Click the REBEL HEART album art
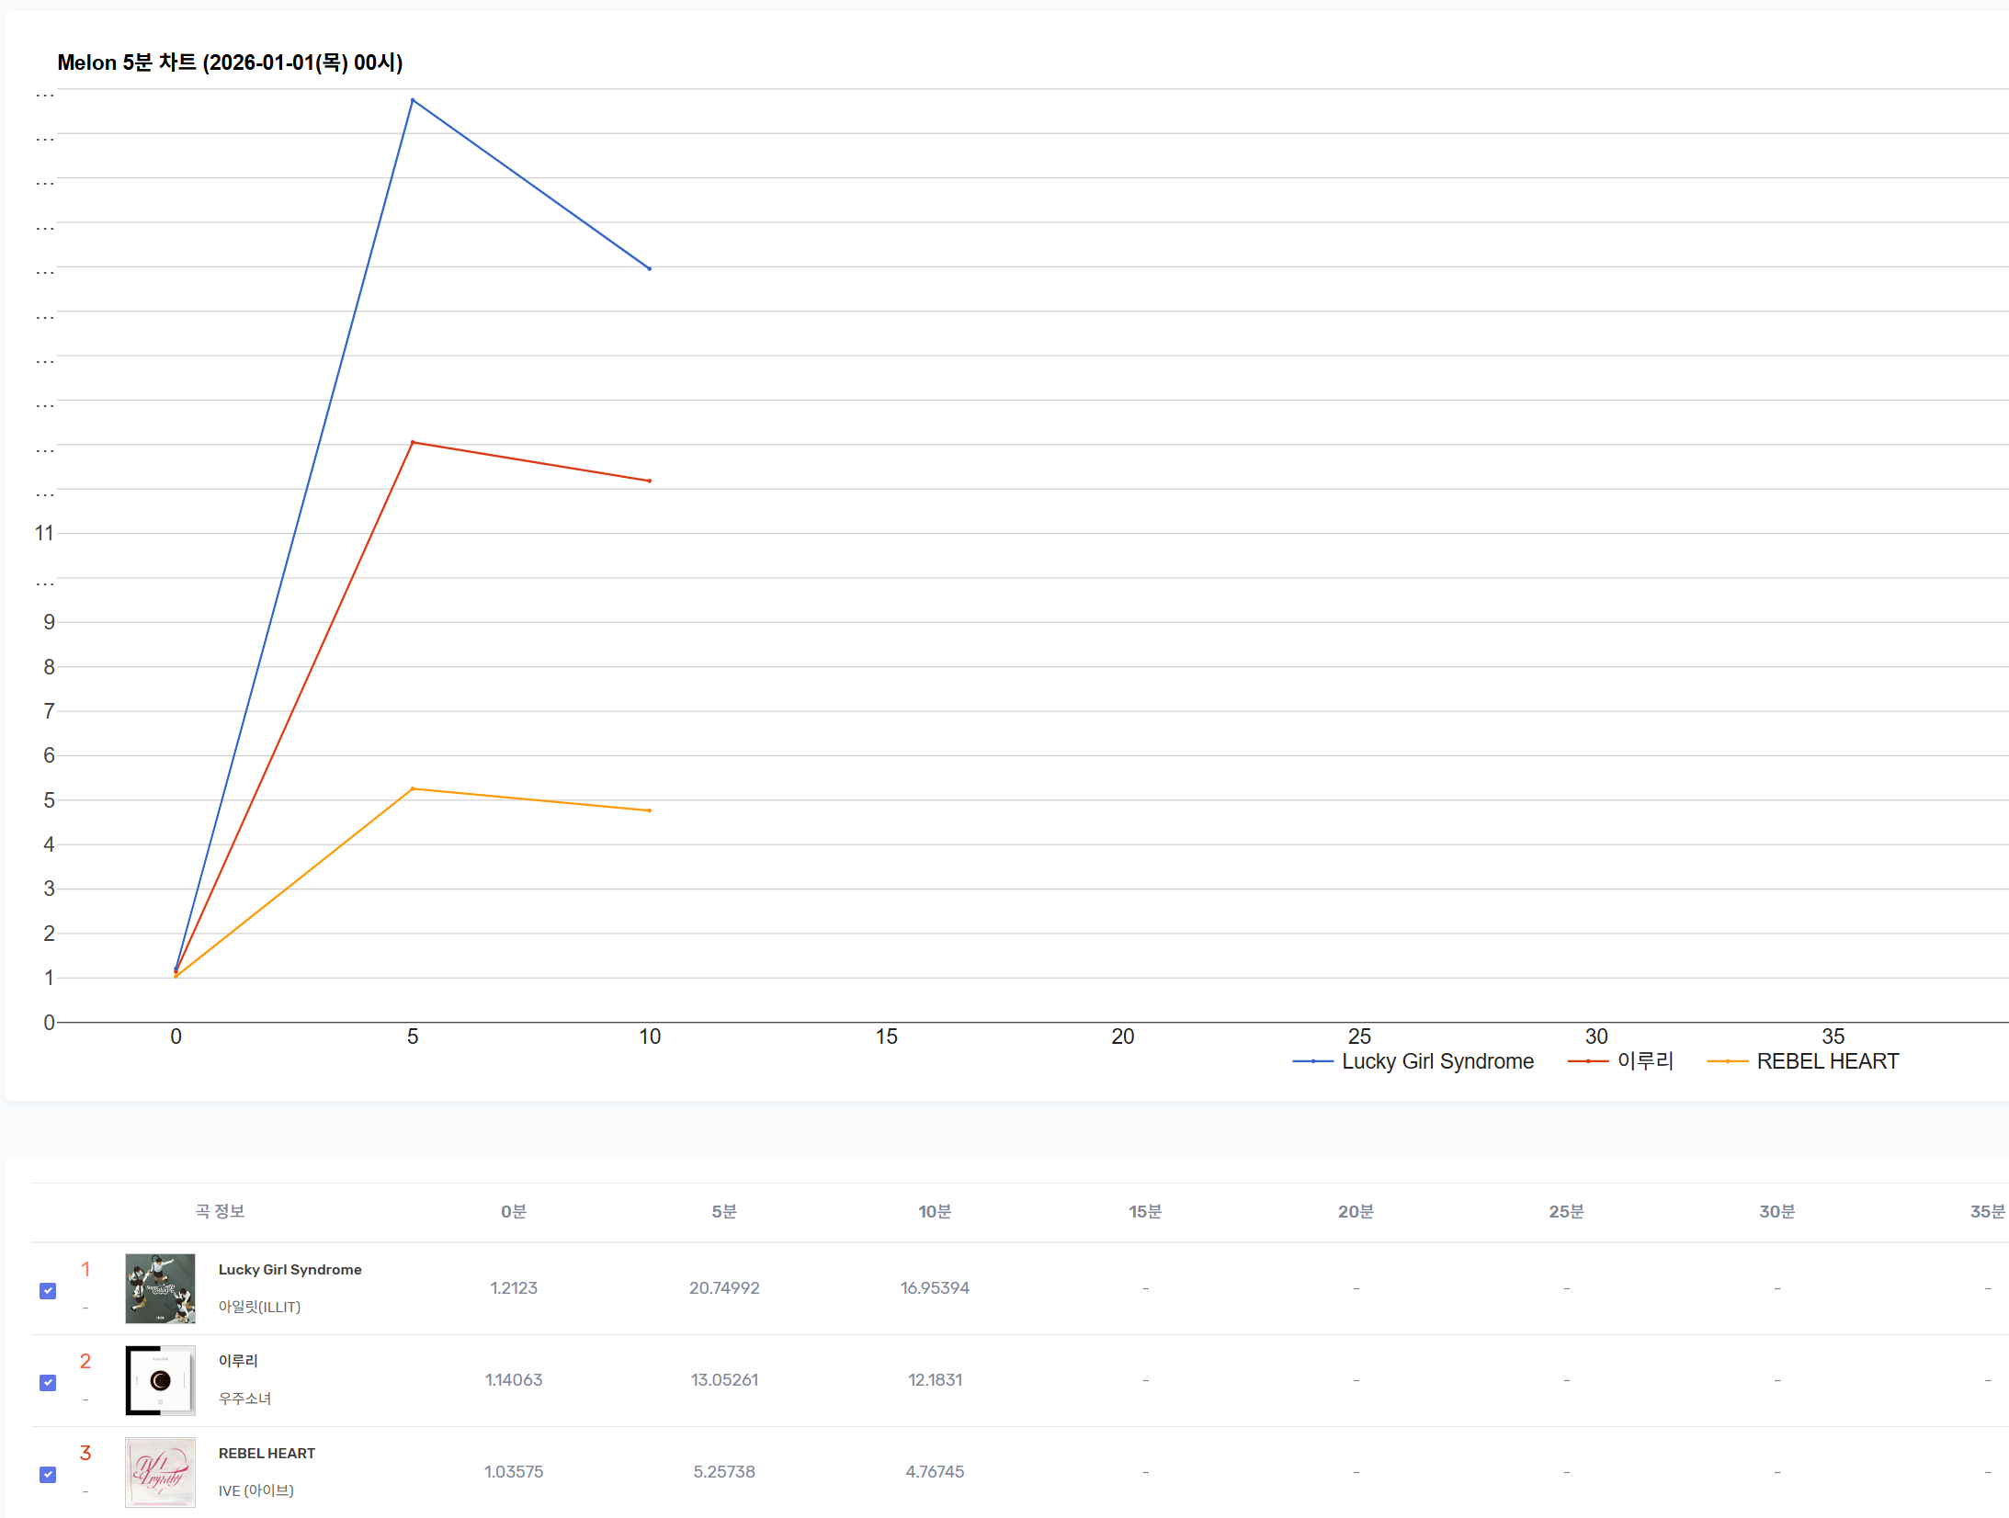The width and height of the screenshot is (2009, 1518). point(160,1472)
